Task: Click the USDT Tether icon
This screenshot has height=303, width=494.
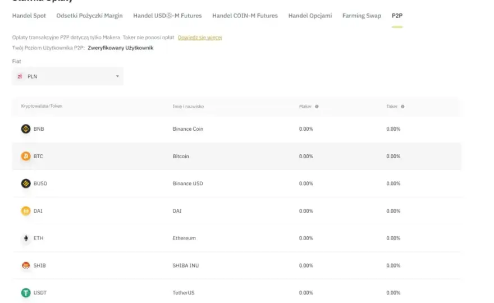Action: (26, 292)
